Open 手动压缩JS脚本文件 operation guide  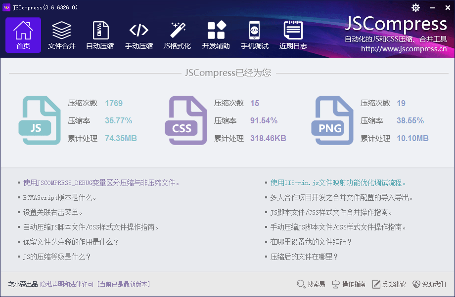point(338,227)
